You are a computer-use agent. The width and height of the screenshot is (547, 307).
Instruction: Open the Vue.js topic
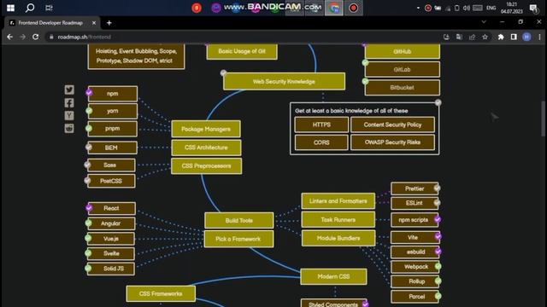point(110,239)
